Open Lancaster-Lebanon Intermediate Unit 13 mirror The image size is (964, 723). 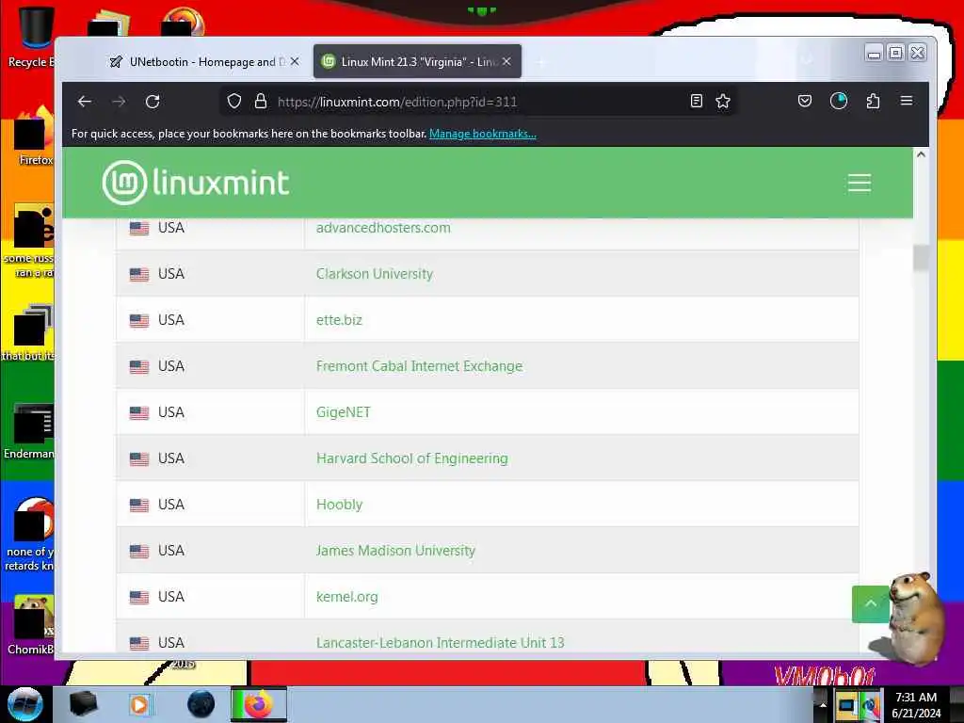[441, 642]
